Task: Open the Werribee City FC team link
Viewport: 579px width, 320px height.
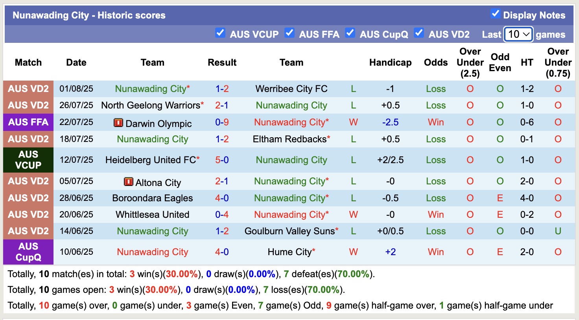Action: 291,88
